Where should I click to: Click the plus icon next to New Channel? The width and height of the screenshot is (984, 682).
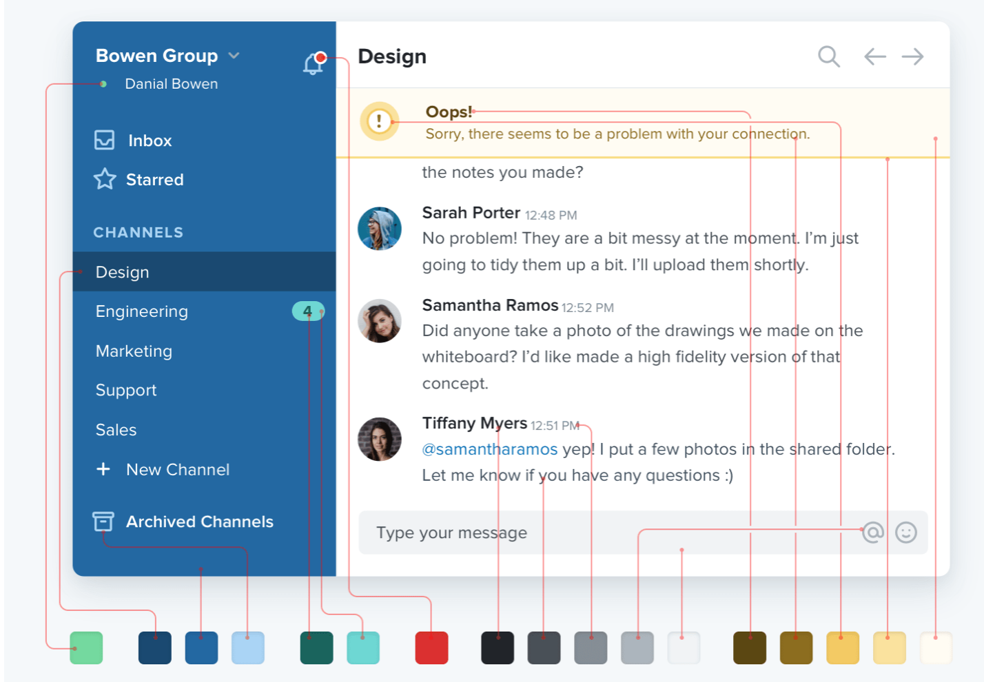click(103, 469)
